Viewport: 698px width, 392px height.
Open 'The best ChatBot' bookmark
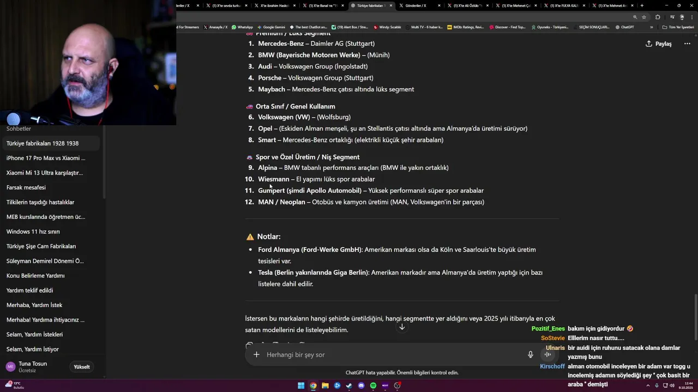(x=308, y=27)
